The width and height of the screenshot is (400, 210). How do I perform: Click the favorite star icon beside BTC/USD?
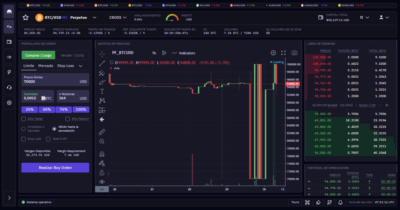pos(26,17)
